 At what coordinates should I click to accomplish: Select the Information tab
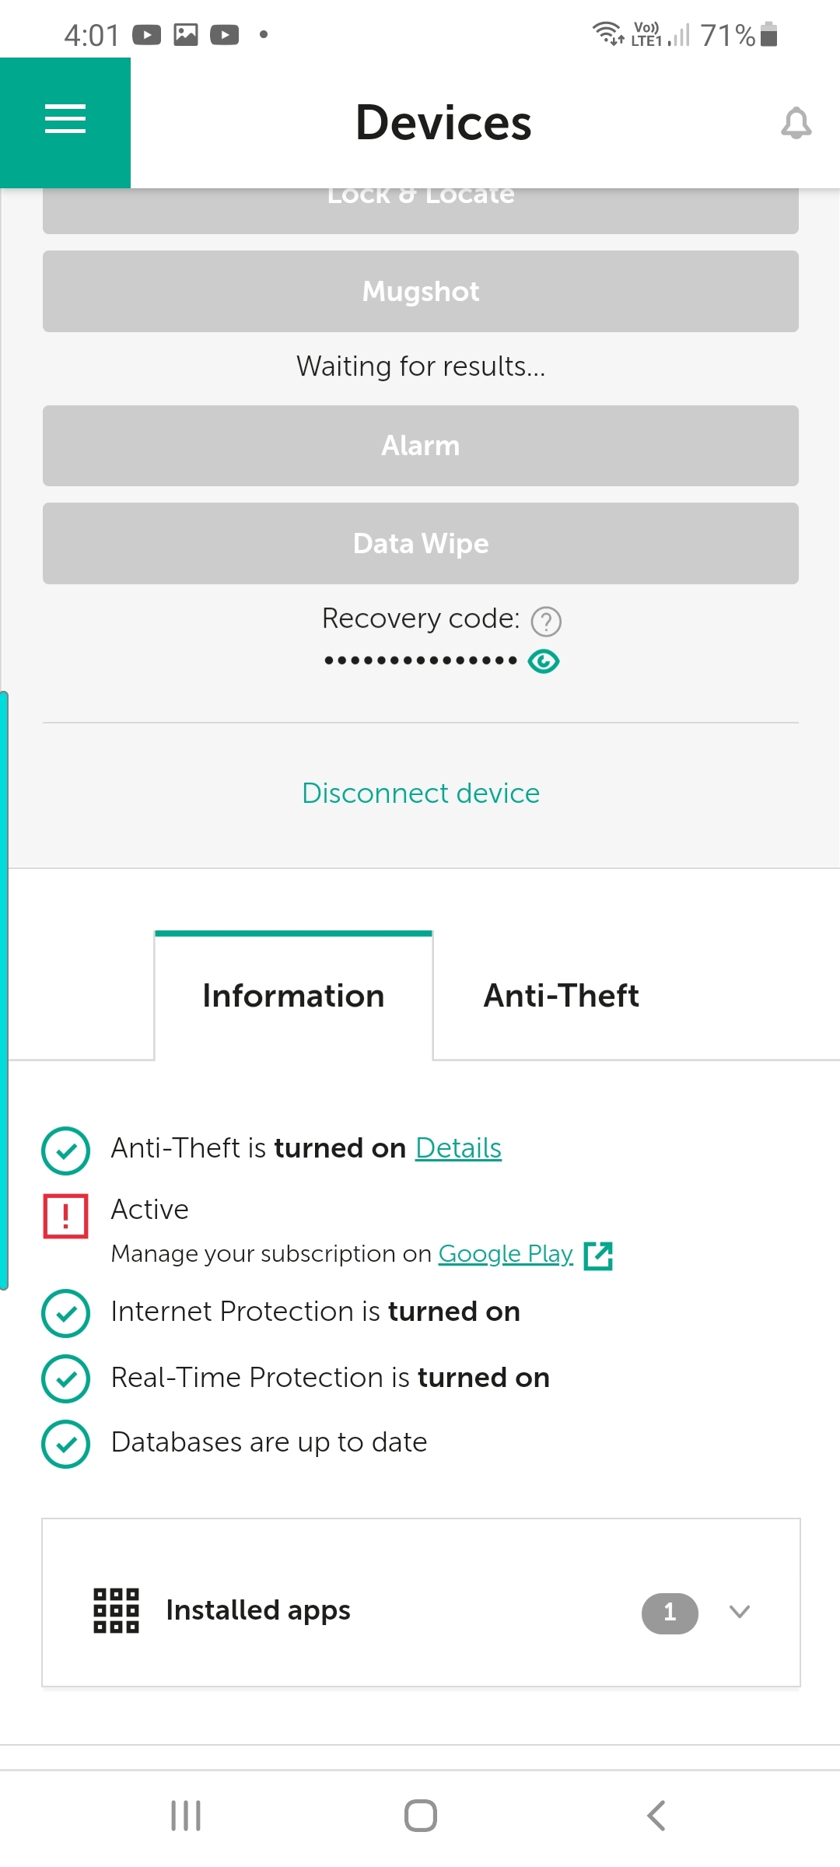click(x=293, y=996)
